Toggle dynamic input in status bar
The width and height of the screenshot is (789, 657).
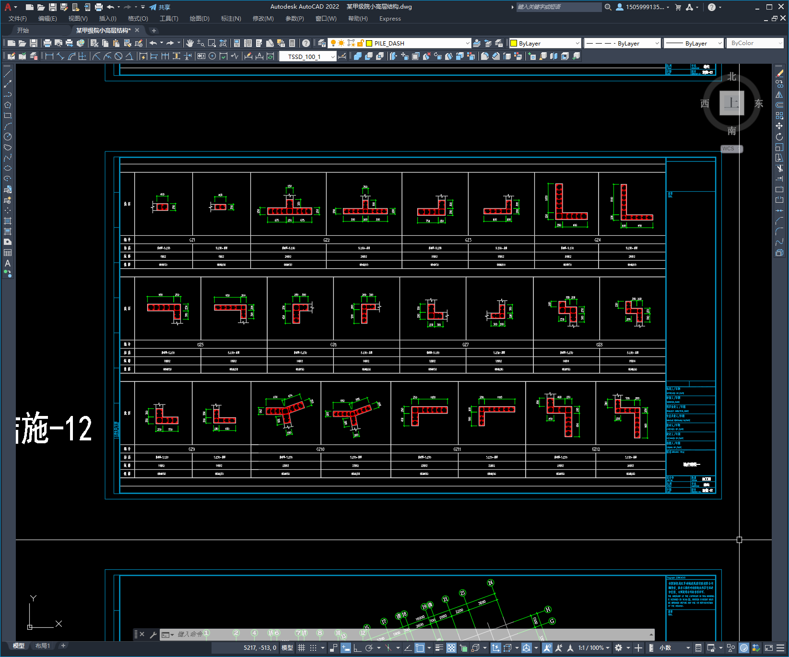346,648
